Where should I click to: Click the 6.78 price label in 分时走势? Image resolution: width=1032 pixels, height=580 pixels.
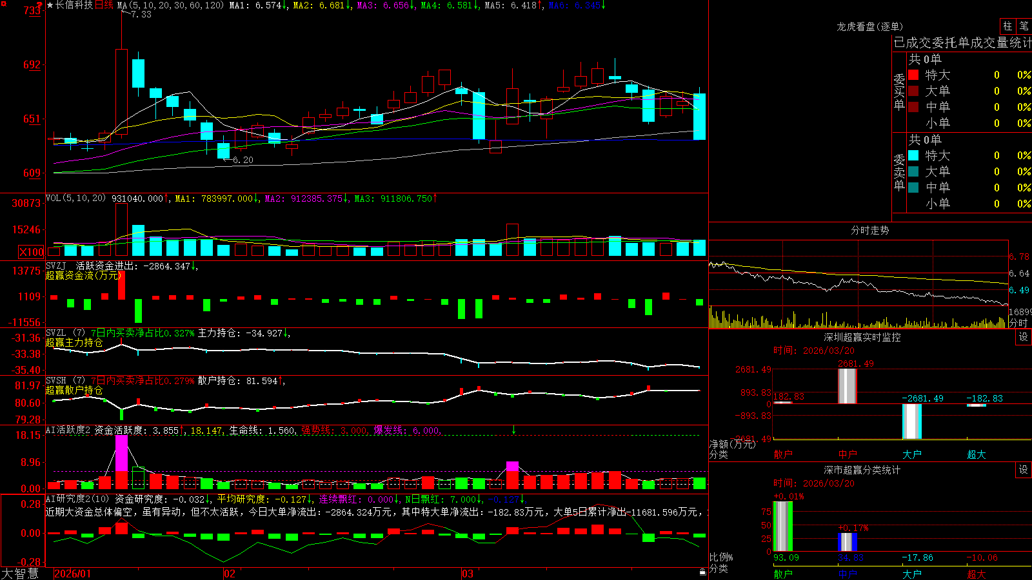(1020, 256)
